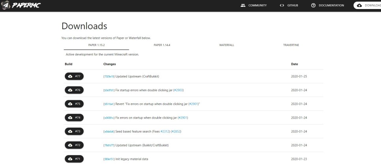Screen dimensions: 381x165
Task: Open issue link #2903
Action: tap(178, 90)
